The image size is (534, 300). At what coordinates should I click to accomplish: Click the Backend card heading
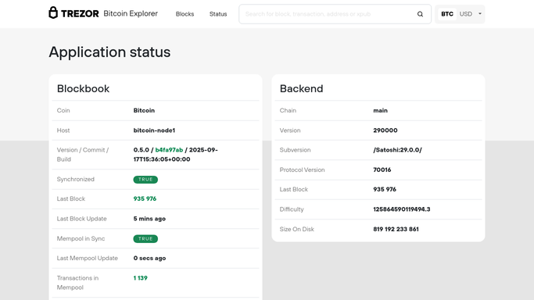[301, 88]
